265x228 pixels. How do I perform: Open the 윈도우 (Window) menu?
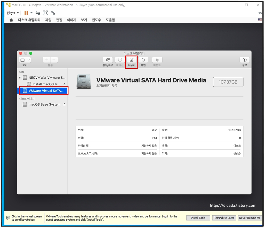coord(96,20)
